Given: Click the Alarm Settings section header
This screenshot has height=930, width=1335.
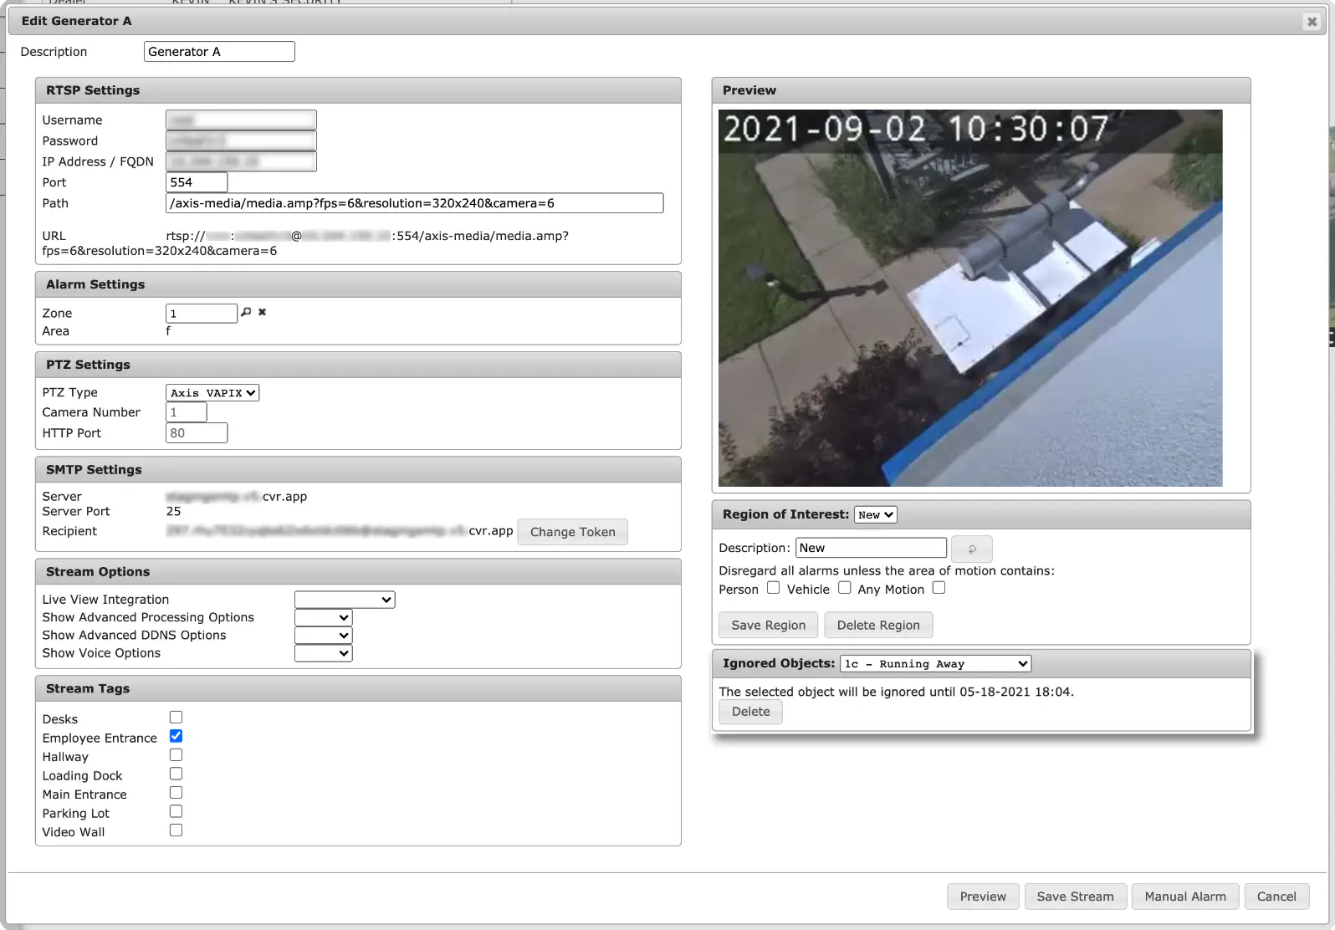Looking at the screenshot, I should [358, 284].
